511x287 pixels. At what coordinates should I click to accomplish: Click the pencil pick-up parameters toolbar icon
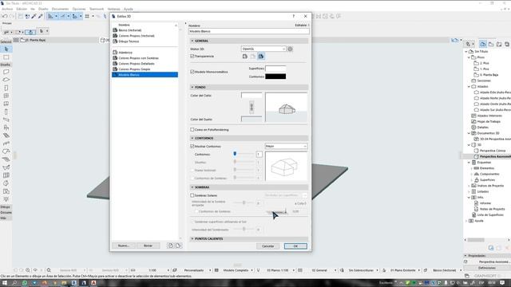coord(34,16)
